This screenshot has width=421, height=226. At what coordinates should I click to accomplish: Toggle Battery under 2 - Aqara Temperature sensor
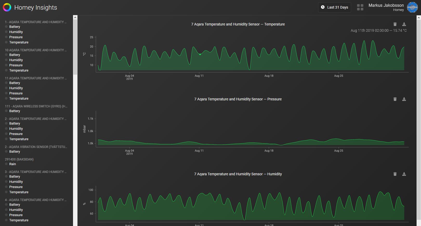coord(12,124)
